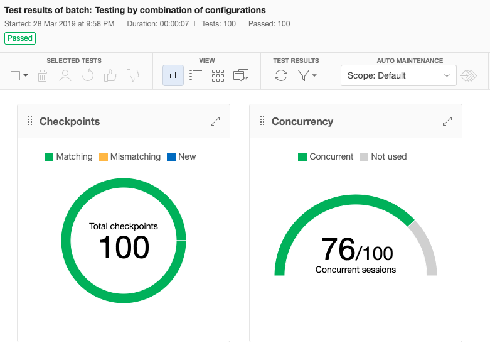Select the dashboard chart view
This screenshot has width=490, height=355.
click(x=173, y=75)
